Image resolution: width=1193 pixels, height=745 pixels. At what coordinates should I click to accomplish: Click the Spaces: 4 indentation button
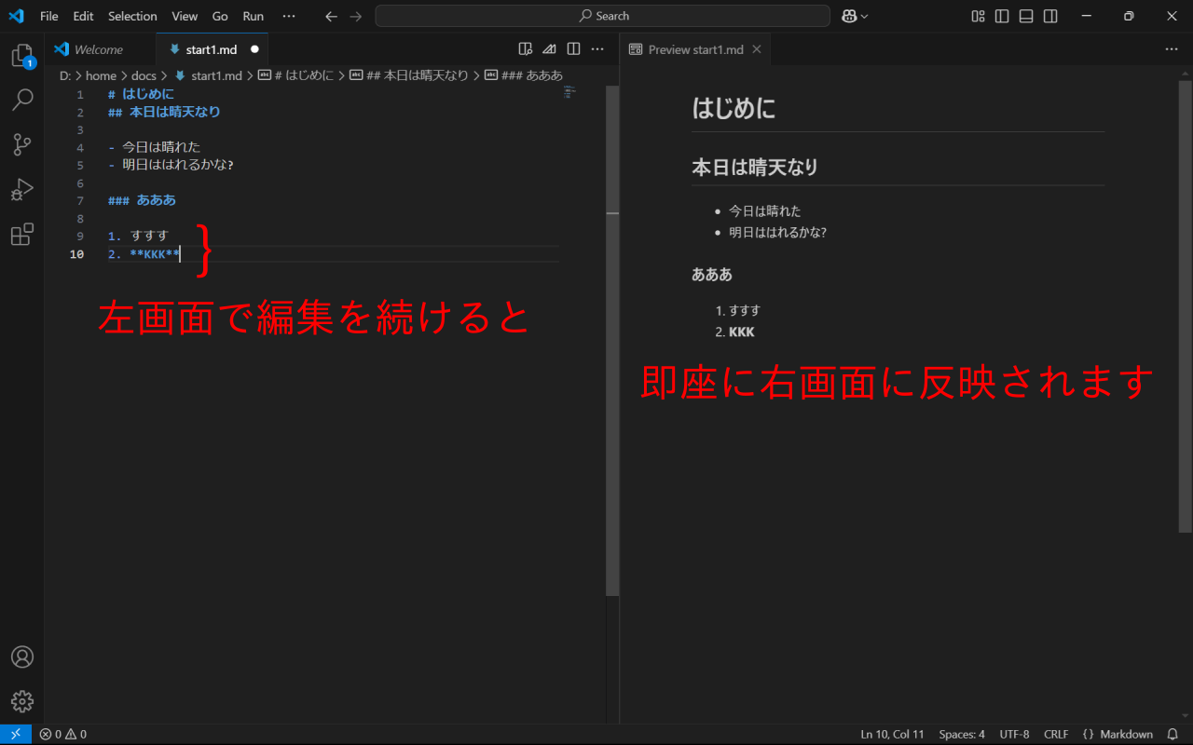pos(962,734)
